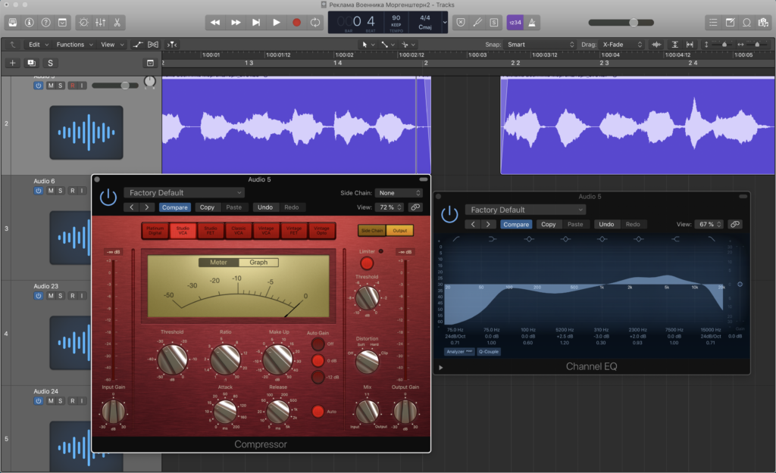Turn on the Compressor Limiter button
776x473 pixels.
(367, 263)
